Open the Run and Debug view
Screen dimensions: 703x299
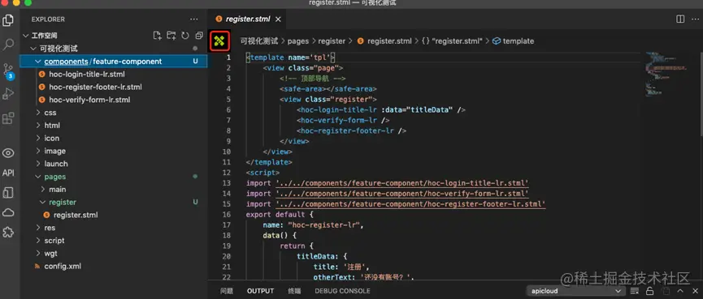pyautogui.click(x=8, y=94)
